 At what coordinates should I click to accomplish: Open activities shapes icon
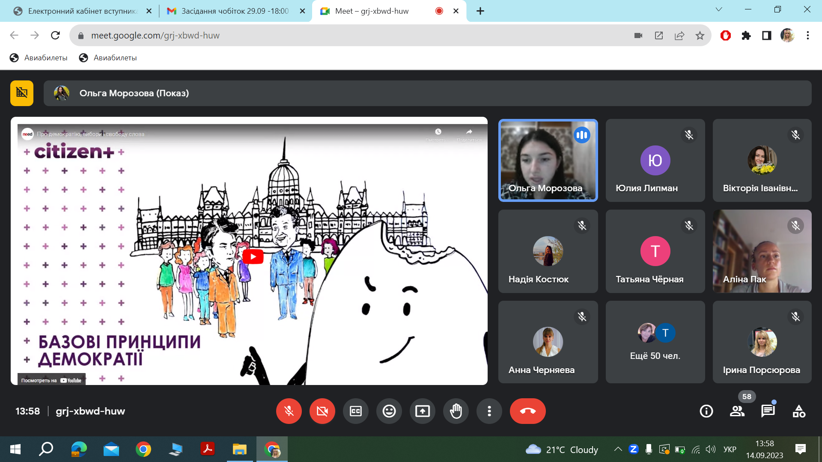coord(799,411)
